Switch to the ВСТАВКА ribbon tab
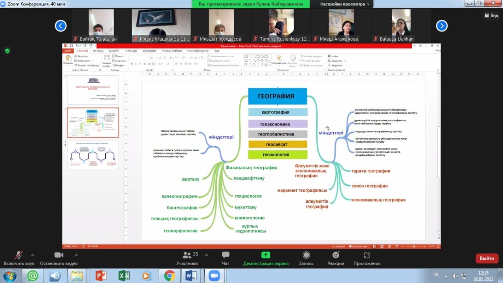Screen dimensions: 503x283 98,51
